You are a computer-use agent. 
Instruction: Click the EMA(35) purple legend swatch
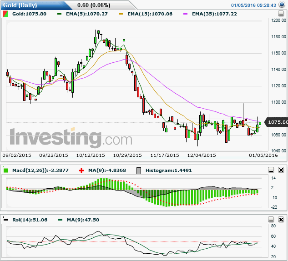click(x=185, y=14)
